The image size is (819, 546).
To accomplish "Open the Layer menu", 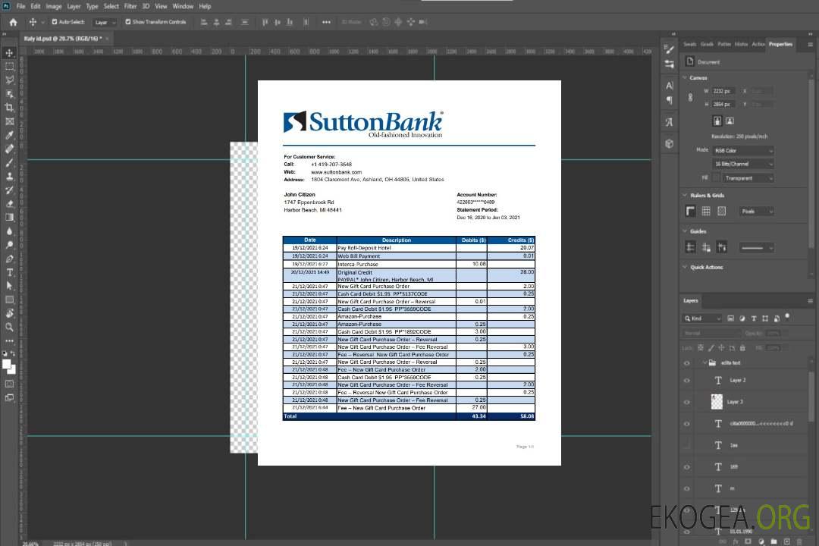I will (x=74, y=6).
